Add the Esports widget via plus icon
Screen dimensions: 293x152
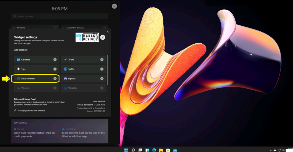(x=102, y=78)
